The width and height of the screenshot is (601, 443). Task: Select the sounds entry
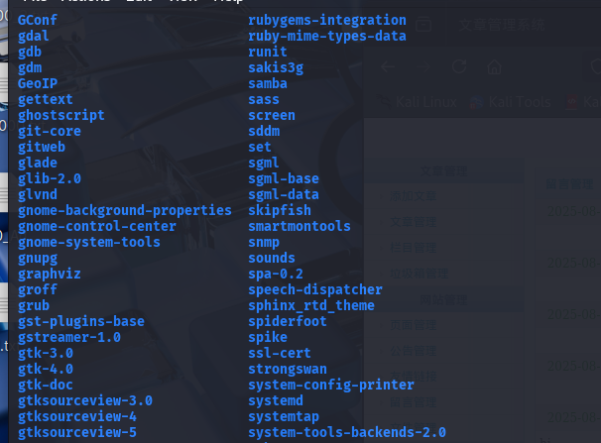pos(272,259)
